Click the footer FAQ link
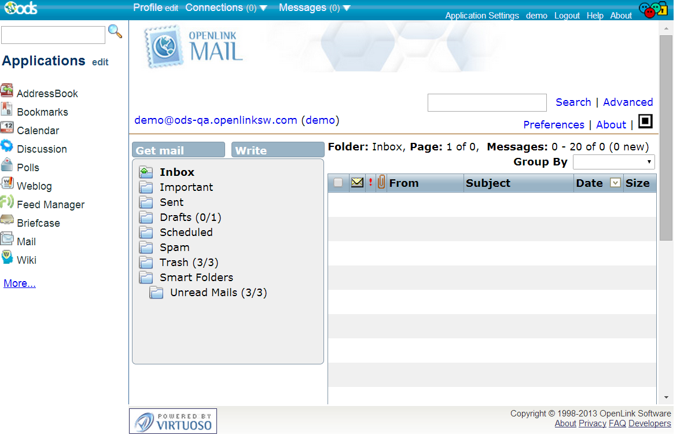 coord(617,423)
